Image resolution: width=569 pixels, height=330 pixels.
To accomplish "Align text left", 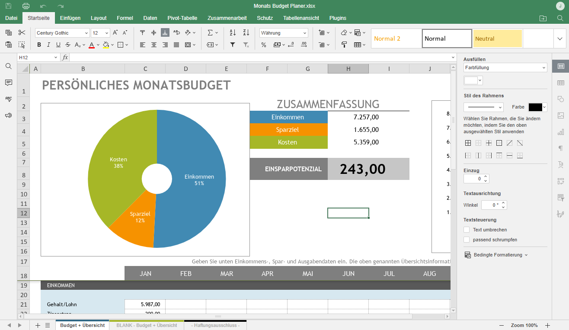I will pyautogui.click(x=143, y=45).
